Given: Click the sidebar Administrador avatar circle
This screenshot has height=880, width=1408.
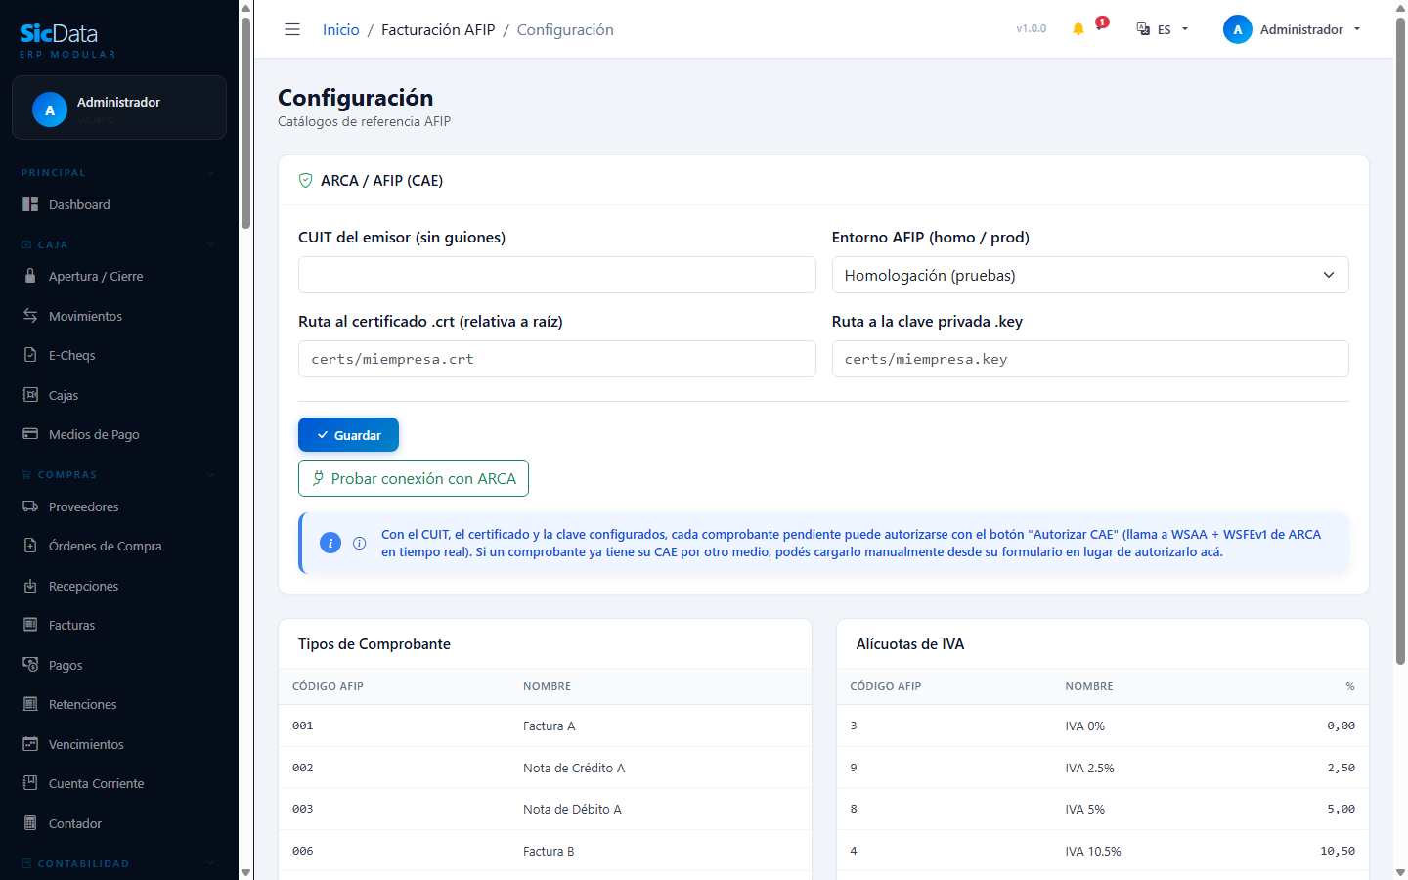Looking at the screenshot, I should 50,110.
